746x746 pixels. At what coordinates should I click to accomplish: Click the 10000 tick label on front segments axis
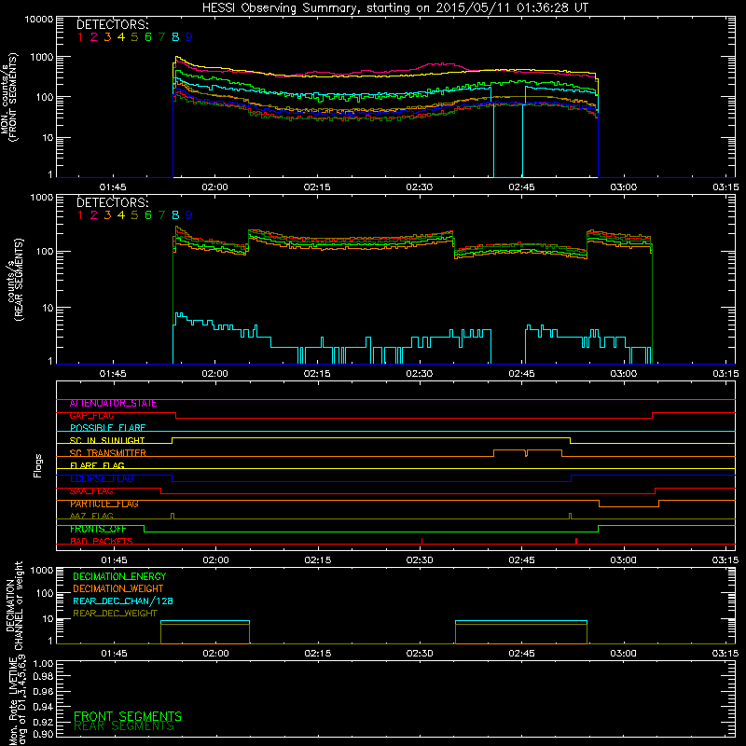[38, 19]
